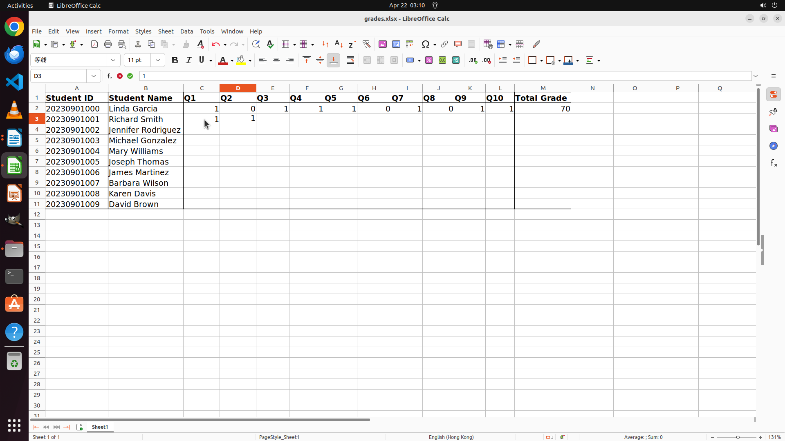Viewport: 785px width, 441px height.
Task: Switch to the Sheet1 tab
Action: (x=100, y=427)
